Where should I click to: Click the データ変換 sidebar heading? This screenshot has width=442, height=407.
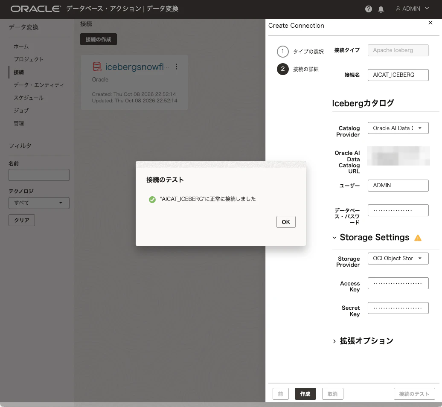pos(24,27)
